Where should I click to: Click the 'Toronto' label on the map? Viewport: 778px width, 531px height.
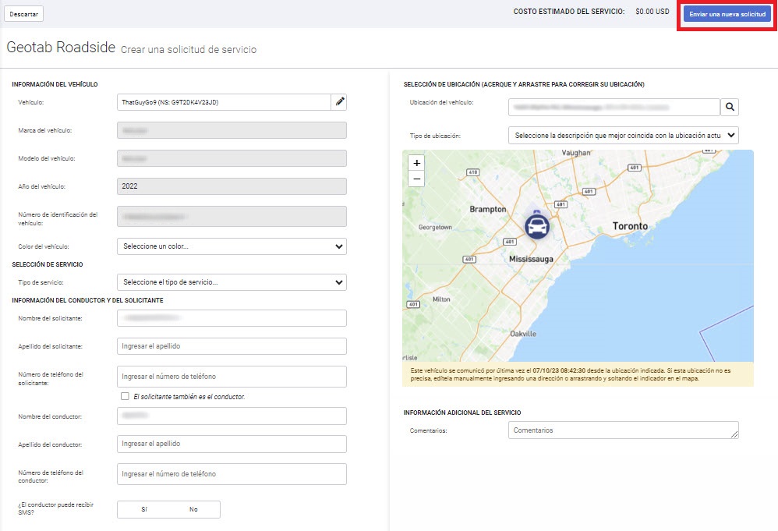coord(630,226)
